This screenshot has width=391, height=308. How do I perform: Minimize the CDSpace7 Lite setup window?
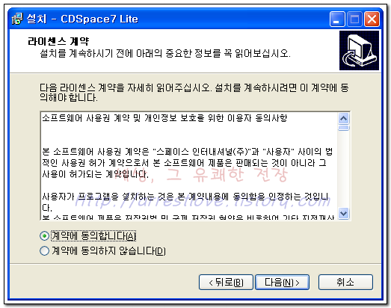click(337, 19)
